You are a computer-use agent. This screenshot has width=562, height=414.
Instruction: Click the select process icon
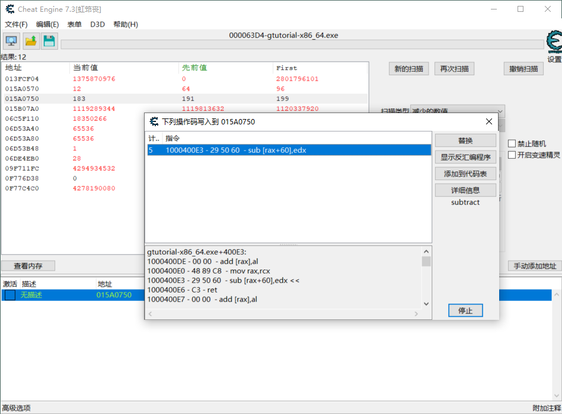[x=12, y=40]
